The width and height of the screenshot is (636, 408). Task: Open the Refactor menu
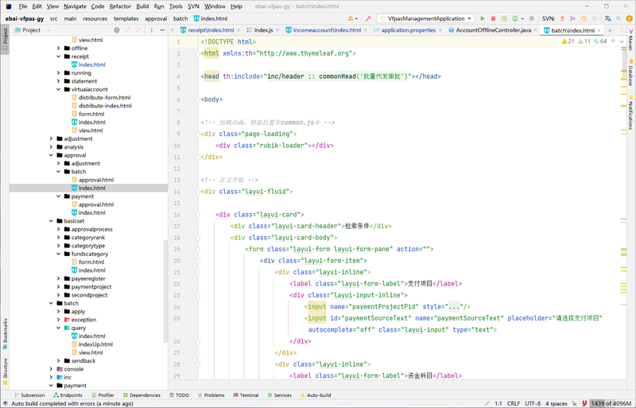pyautogui.click(x=120, y=6)
